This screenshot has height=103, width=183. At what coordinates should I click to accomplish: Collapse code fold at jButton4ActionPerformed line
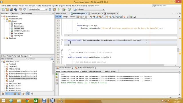pyautogui.click(x=62, y=40)
